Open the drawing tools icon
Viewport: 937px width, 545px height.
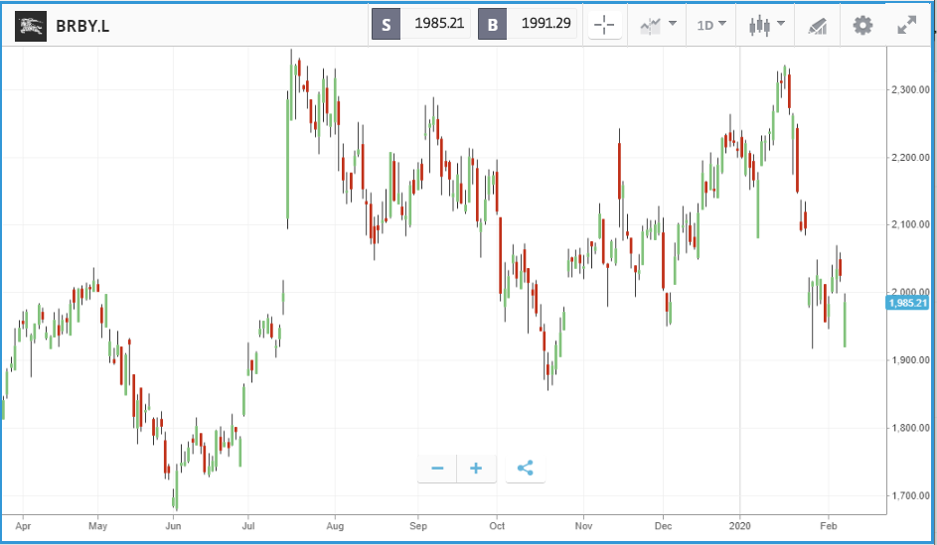click(816, 25)
